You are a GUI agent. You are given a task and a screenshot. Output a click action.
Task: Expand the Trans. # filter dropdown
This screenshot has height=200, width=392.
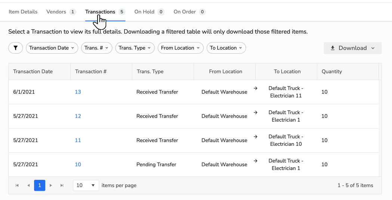[x=96, y=48]
